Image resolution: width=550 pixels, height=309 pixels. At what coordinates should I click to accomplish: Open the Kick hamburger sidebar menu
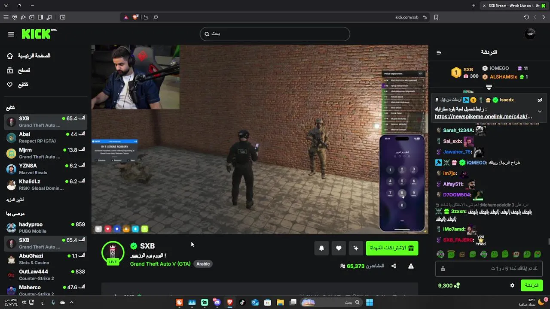click(x=11, y=34)
